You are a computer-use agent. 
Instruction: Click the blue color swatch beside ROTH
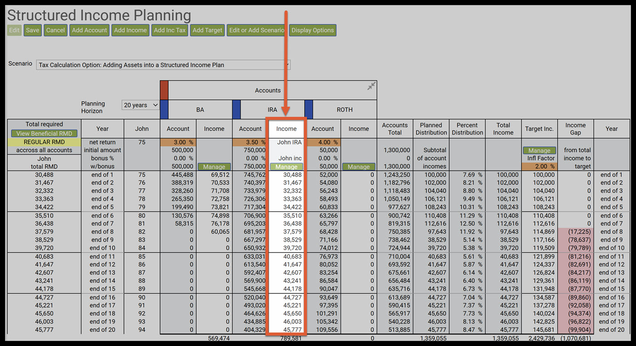pyautogui.click(x=308, y=110)
